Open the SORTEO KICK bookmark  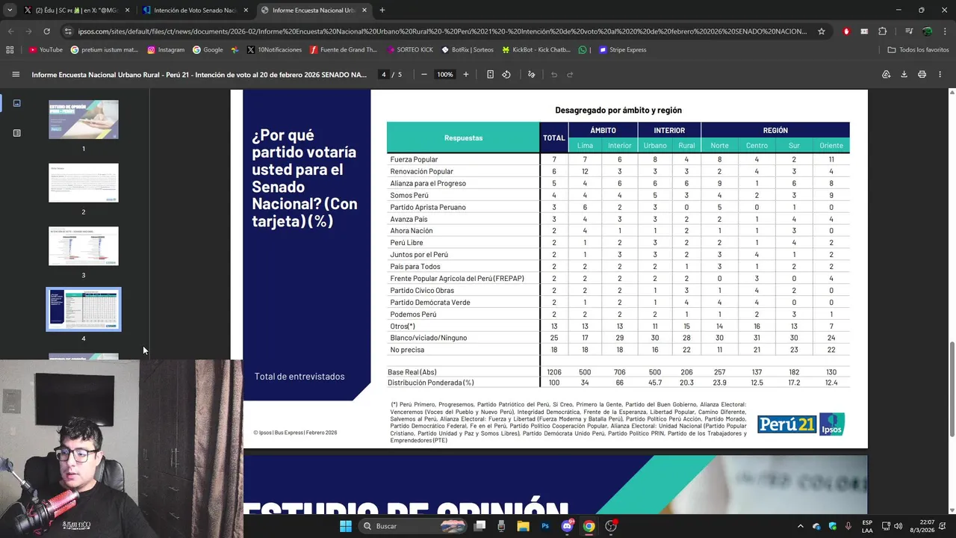pyautogui.click(x=410, y=50)
